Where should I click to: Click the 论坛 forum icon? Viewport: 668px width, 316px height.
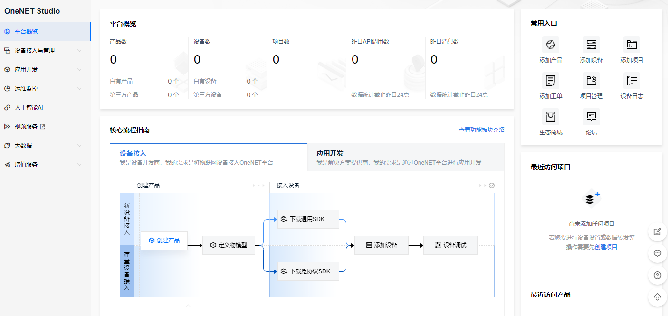coord(591,117)
